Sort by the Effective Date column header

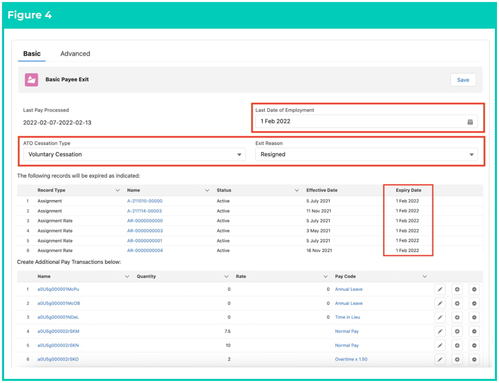pos(322,190)
